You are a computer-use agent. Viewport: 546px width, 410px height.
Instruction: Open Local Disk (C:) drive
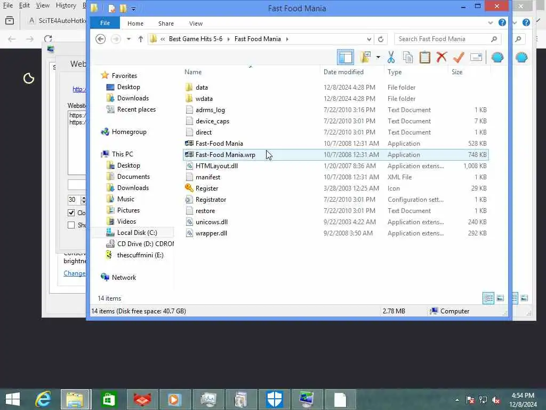pyautogui.click(x=137, y=233)
